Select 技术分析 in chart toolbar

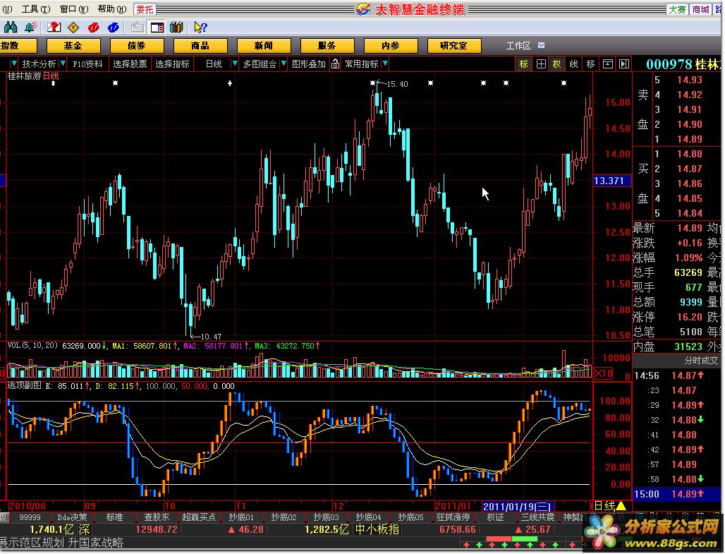pyautogui.click(x=39, y=64)
